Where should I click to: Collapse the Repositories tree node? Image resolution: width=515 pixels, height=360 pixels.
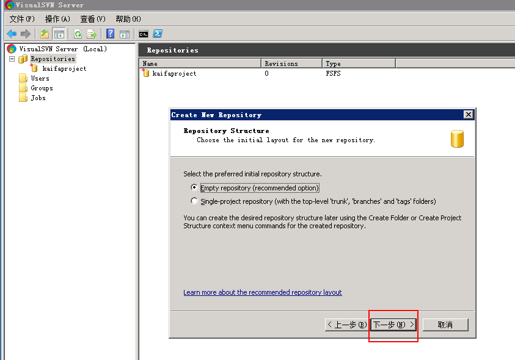tap(12, 59)
